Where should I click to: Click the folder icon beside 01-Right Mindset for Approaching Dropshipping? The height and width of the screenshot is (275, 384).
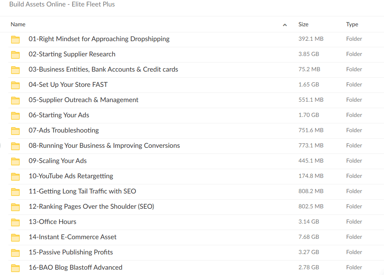point(15,39)
